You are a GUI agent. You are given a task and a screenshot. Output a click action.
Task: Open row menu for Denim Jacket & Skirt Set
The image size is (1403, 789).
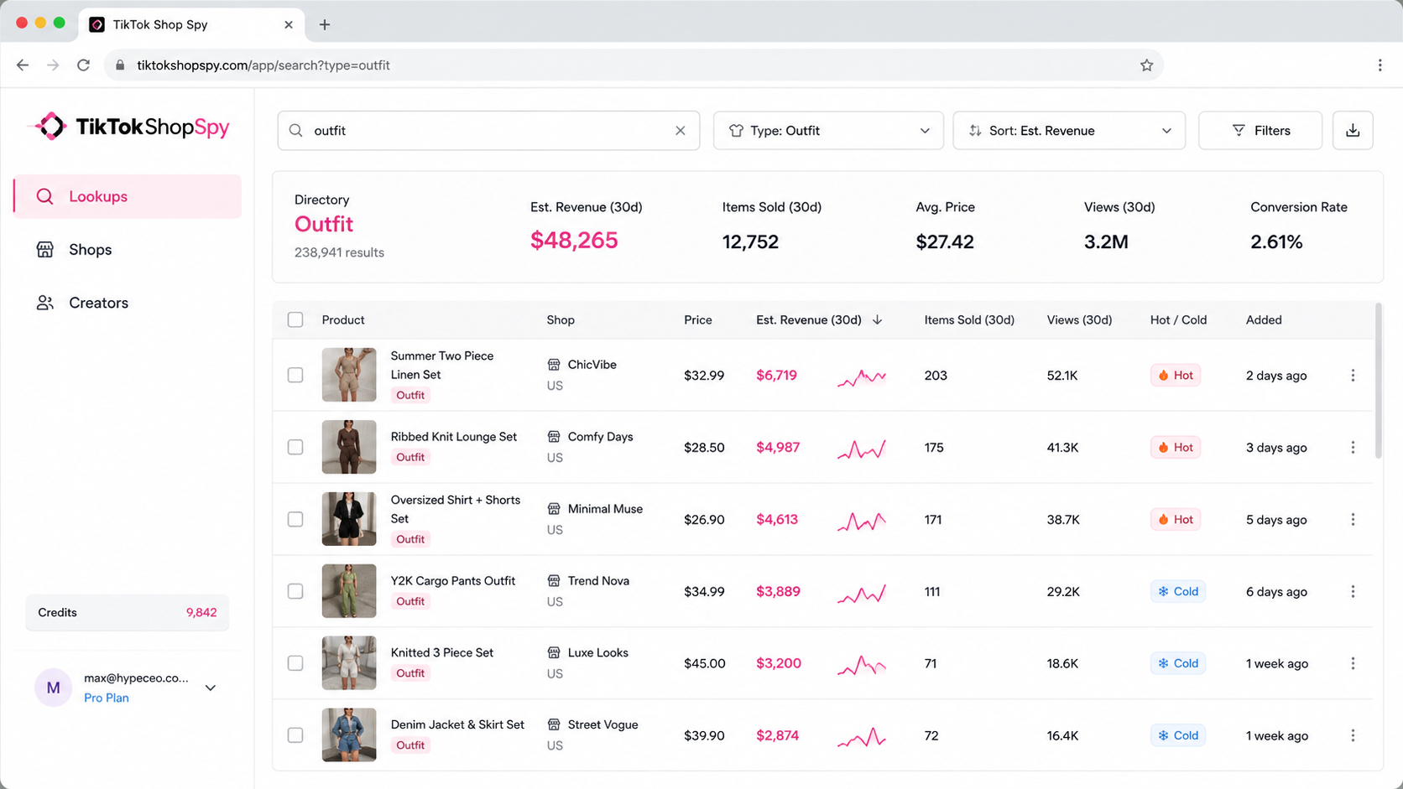[x=1353, y=735]
